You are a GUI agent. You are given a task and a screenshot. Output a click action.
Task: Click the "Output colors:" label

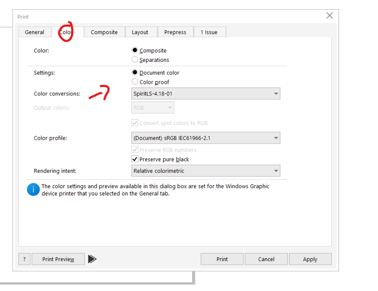point(52,108)
